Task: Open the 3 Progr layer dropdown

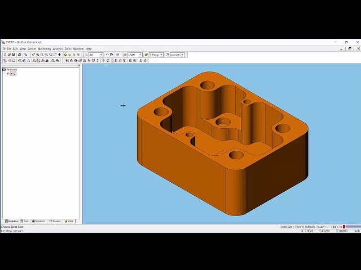Action: [x=161, y=55]
